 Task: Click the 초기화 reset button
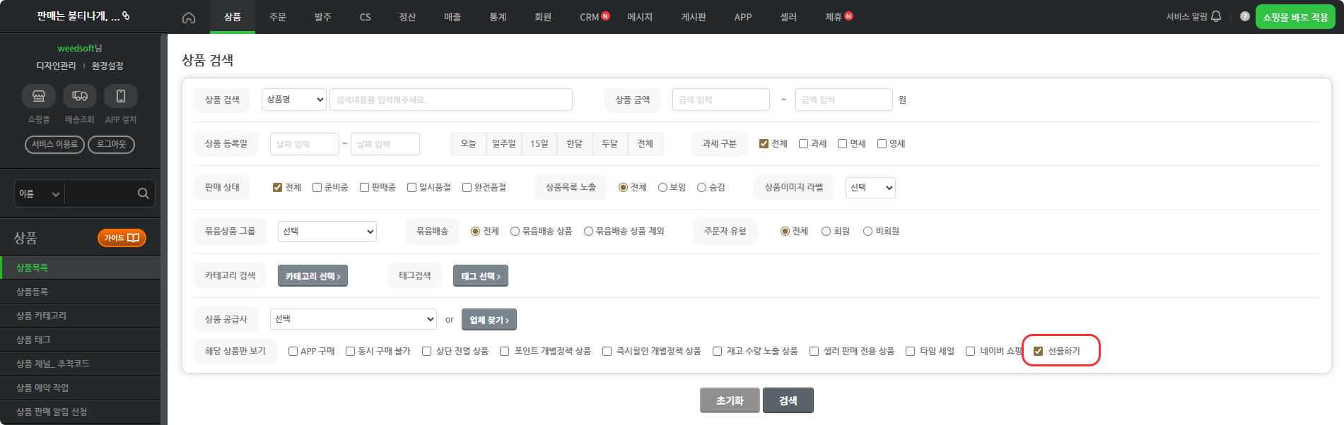click(x=730, y=400)
